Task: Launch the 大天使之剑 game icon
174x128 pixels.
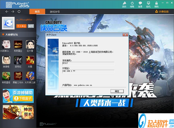Action: point(30,76)
